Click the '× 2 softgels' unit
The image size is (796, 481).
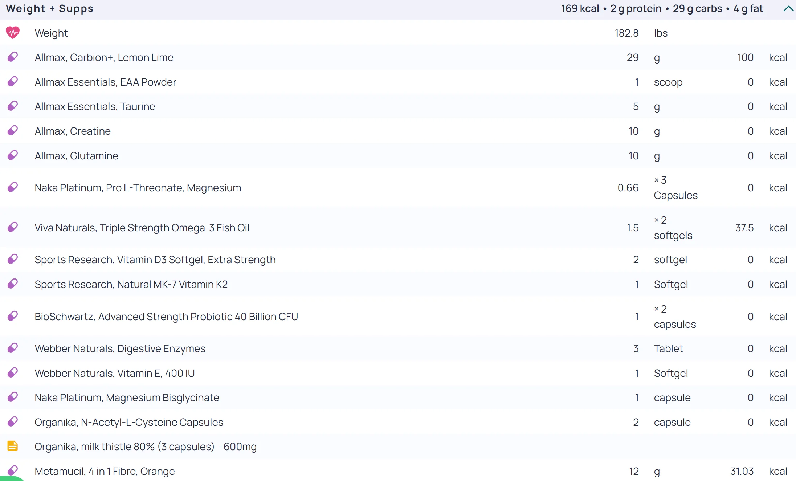click(673, 228)
